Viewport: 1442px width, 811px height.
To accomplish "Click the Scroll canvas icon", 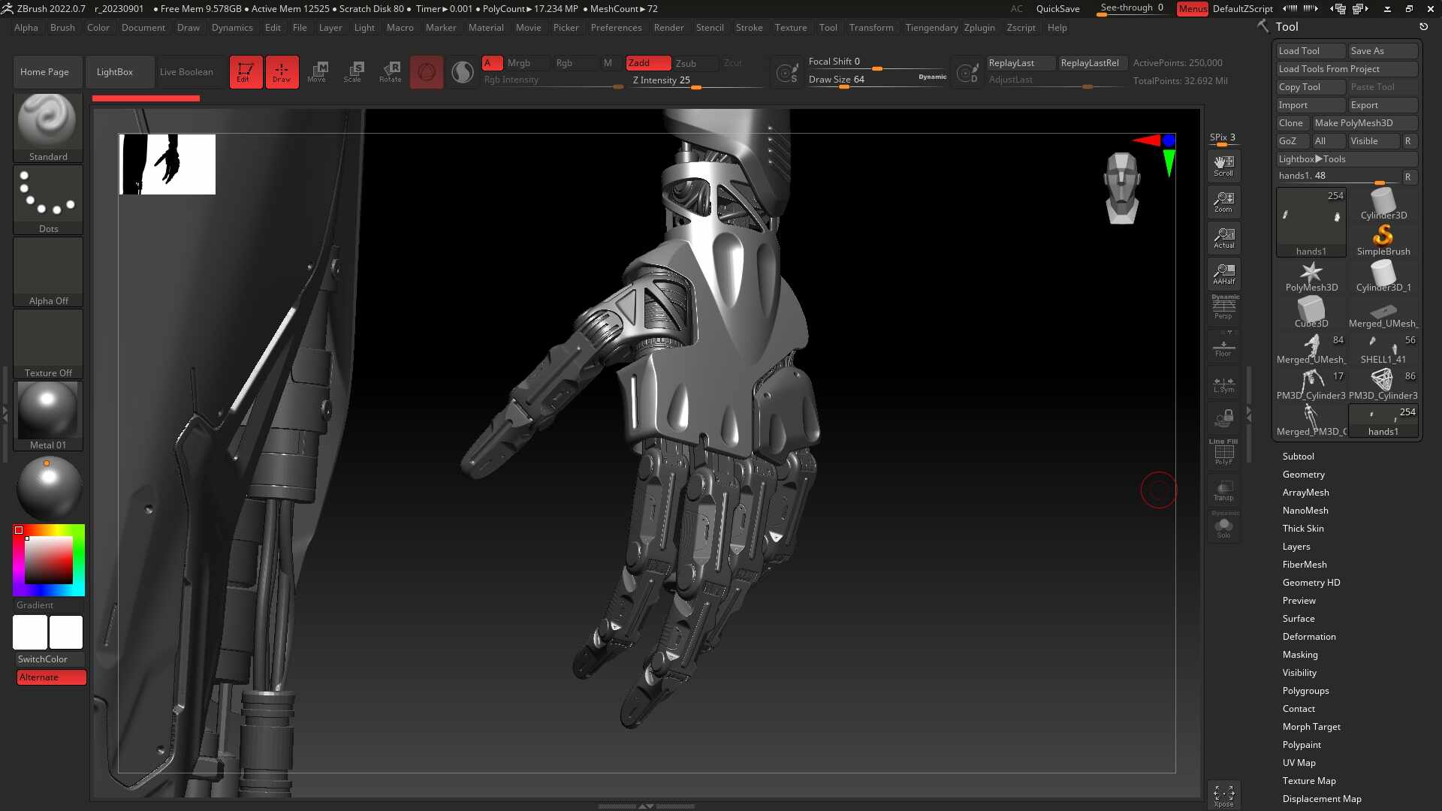I will click(1223, 166).
